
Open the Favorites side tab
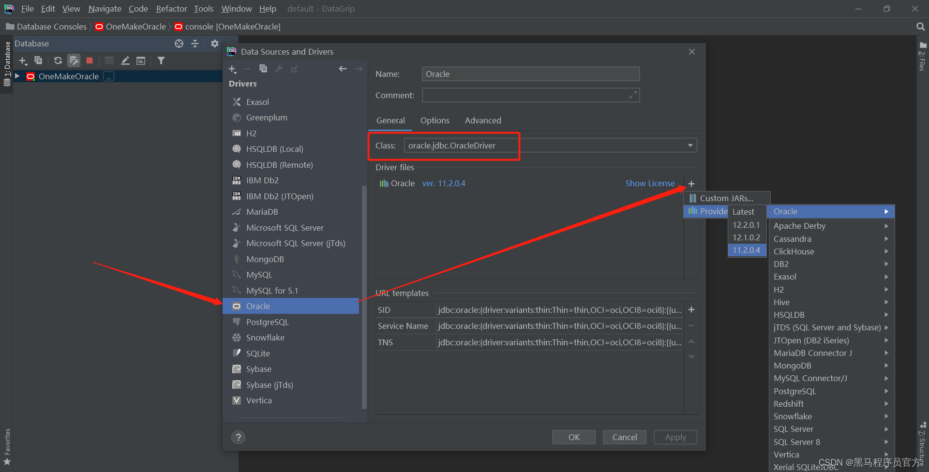coord(7,446)
